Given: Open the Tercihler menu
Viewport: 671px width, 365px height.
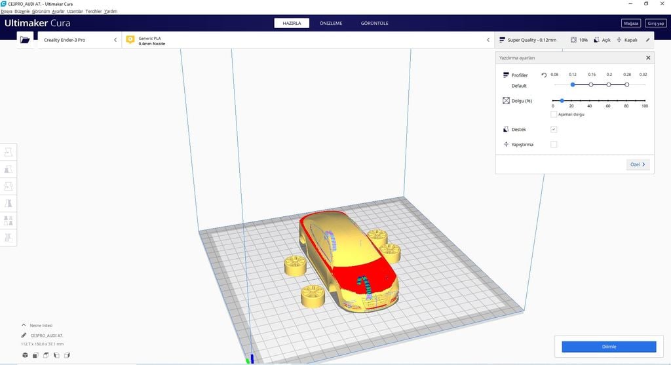Looking at the screenshot, I should pyautogui.click(x=94, y=11).
